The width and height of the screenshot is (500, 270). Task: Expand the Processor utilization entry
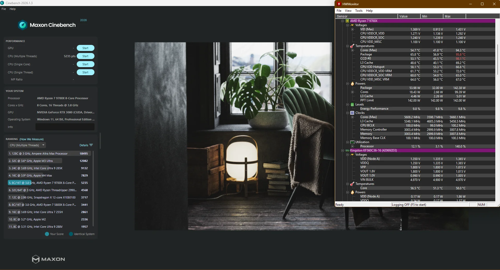point(352,146)
